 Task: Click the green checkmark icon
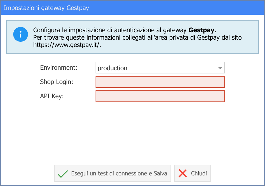coord(63,174)
